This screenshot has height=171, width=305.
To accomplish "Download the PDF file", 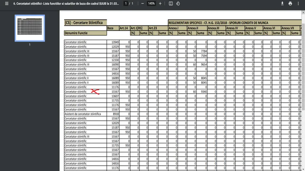I will [283, 3].
